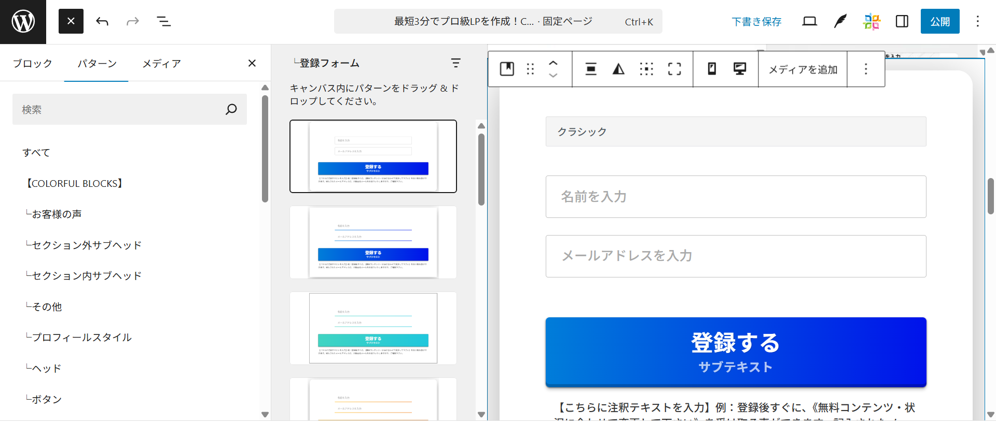Open the └ヘッド category

(x=44, y=368)
